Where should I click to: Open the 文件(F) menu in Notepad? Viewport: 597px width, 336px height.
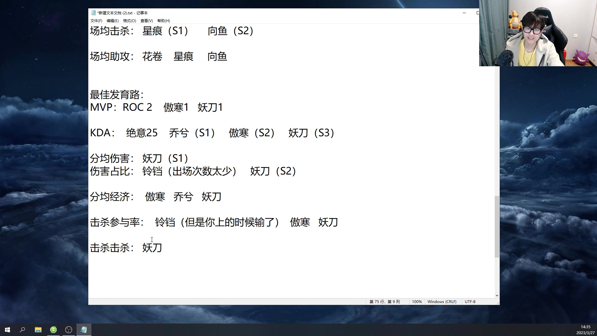(96, 21)
